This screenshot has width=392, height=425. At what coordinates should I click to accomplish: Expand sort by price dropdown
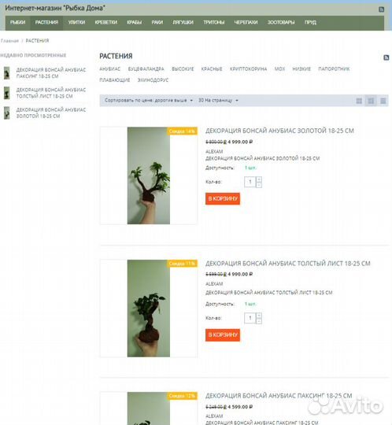[x=149, y=100]
